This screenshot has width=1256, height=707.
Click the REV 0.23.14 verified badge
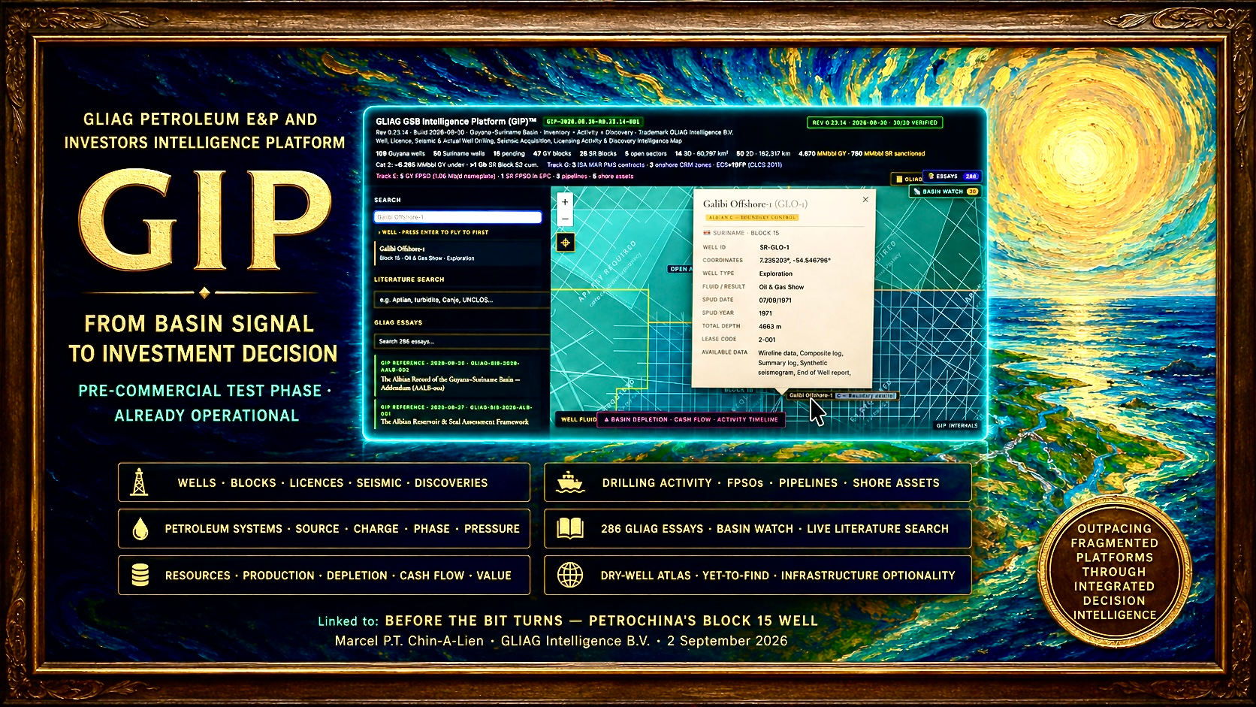(x=874, y=122)
